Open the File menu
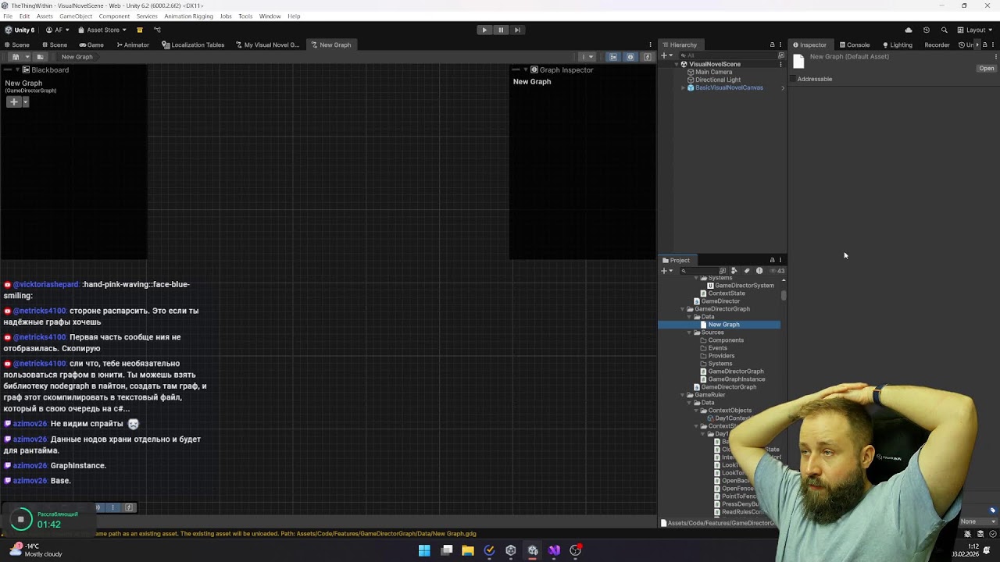 tap(8, 16)
